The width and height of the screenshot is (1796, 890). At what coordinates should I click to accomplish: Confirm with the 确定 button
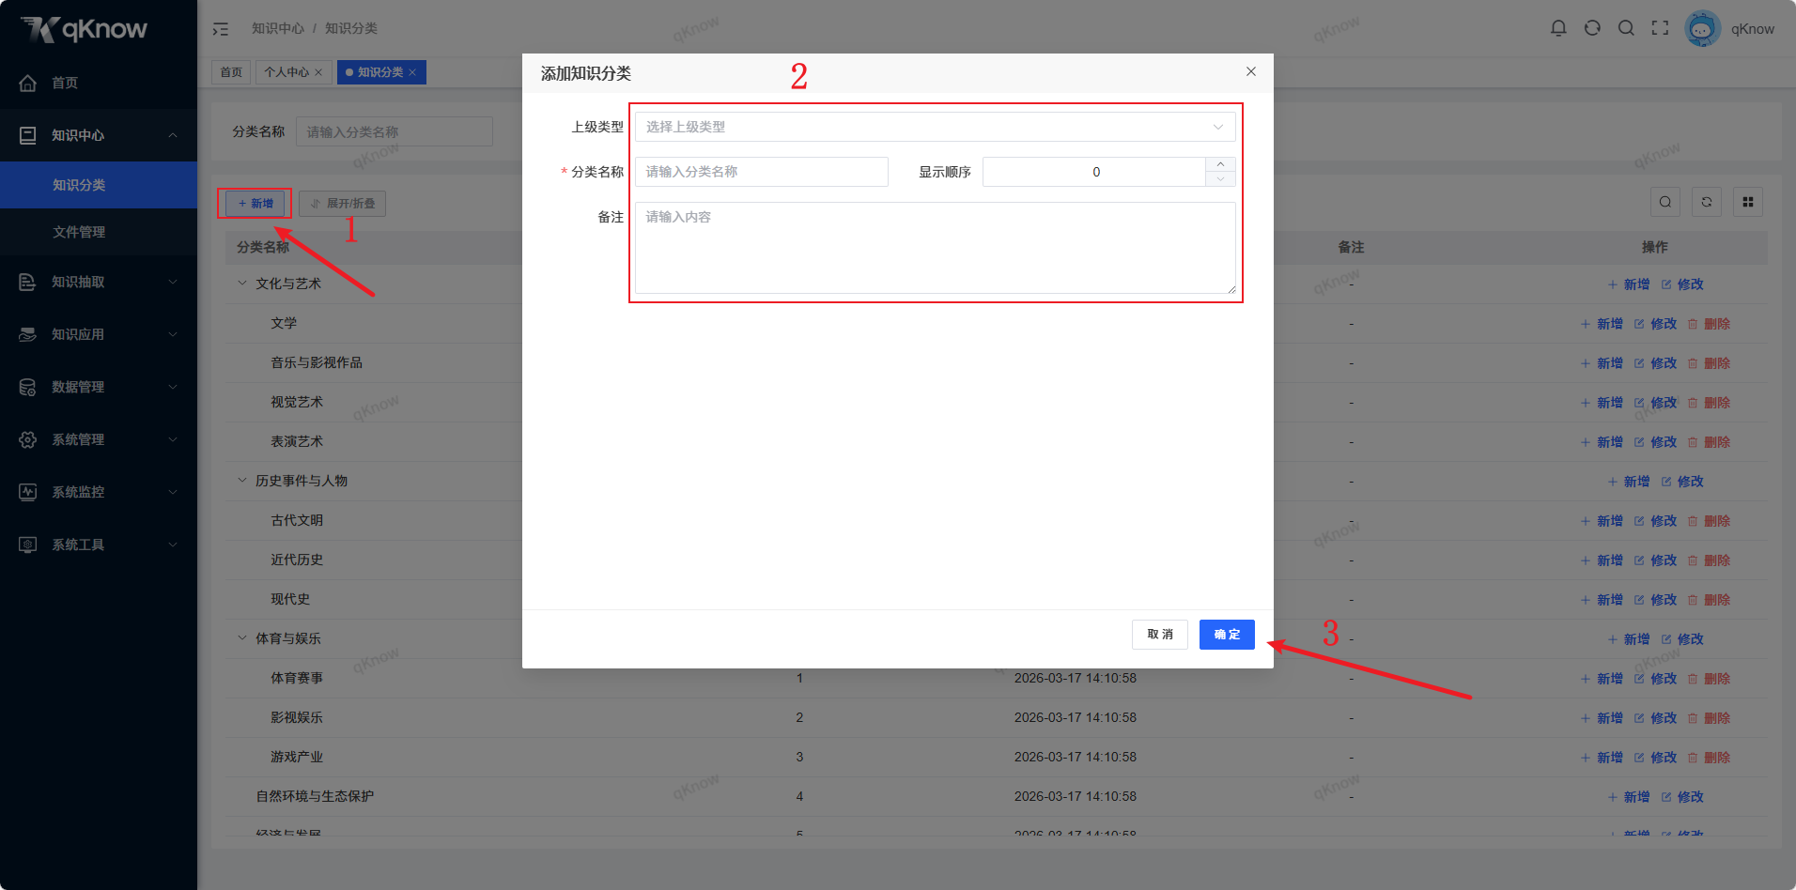[x=1227, y=635]
